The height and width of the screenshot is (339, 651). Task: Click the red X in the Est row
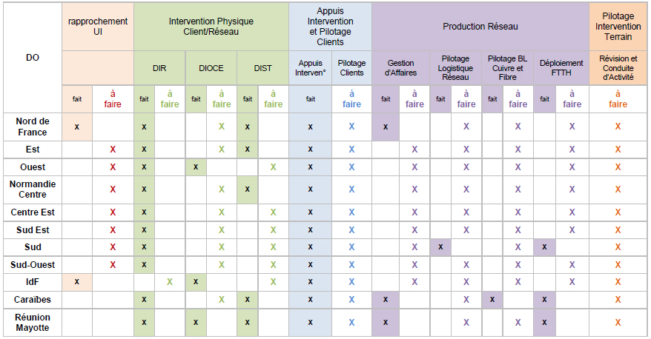(x=113, y=150)
